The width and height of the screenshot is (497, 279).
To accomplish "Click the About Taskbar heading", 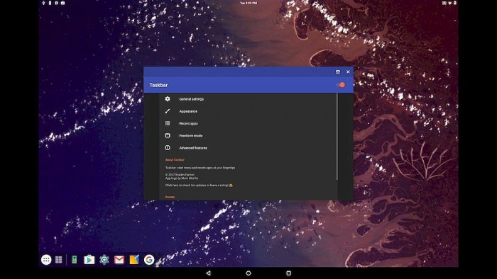I will (x=175, y=160).
